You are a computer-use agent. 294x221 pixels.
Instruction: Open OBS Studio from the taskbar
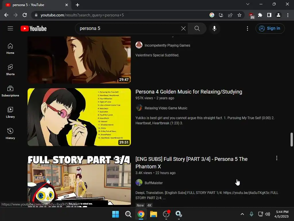point(166,214)
